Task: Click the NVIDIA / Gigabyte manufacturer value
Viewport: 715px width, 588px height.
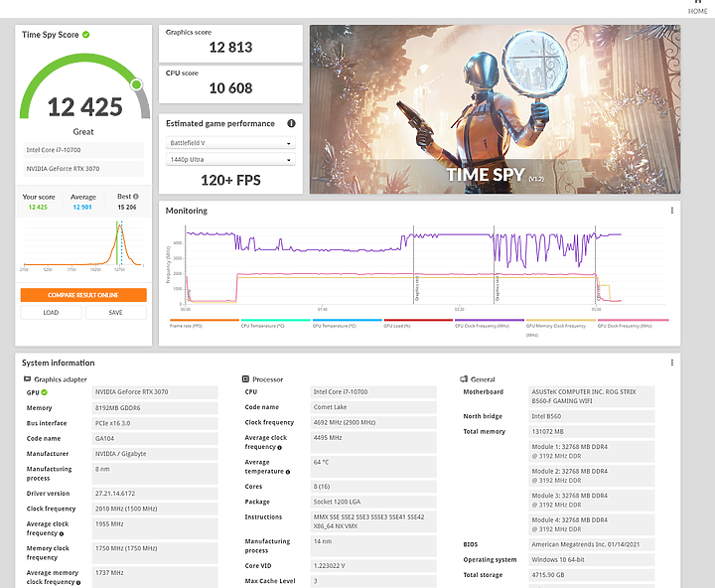Action: [155, 454]
